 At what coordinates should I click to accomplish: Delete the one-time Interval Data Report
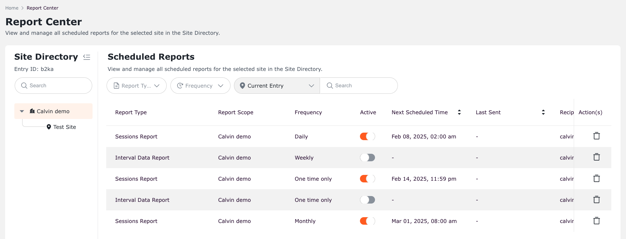pos(596,200)
